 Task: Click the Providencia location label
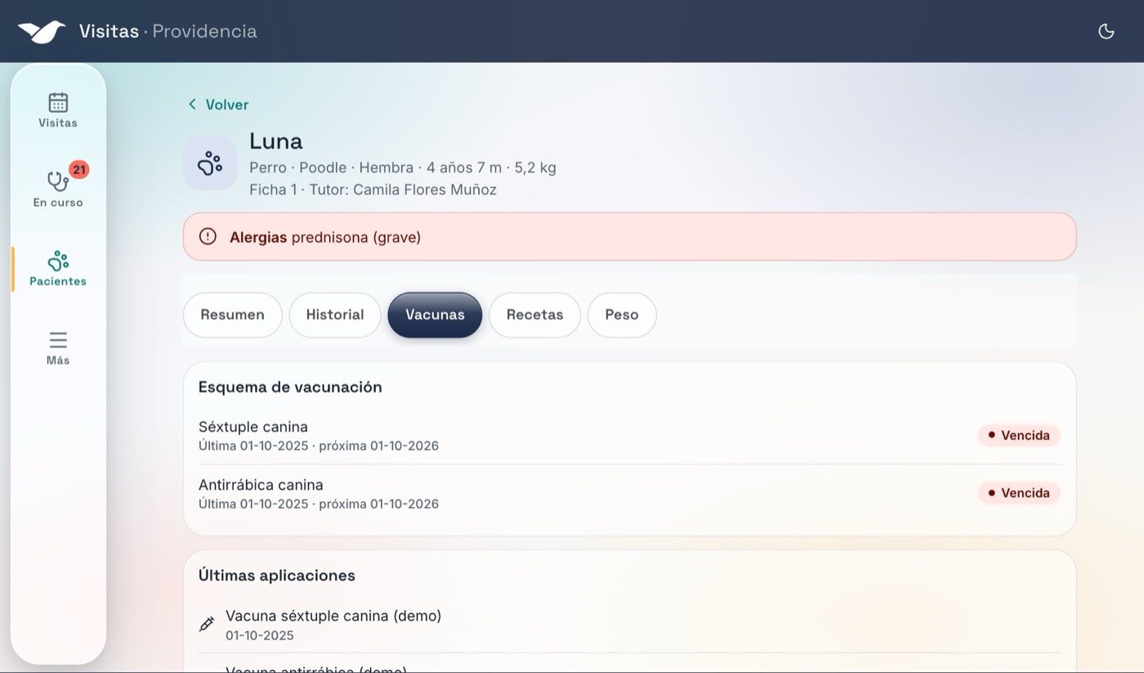coord(204,31)
